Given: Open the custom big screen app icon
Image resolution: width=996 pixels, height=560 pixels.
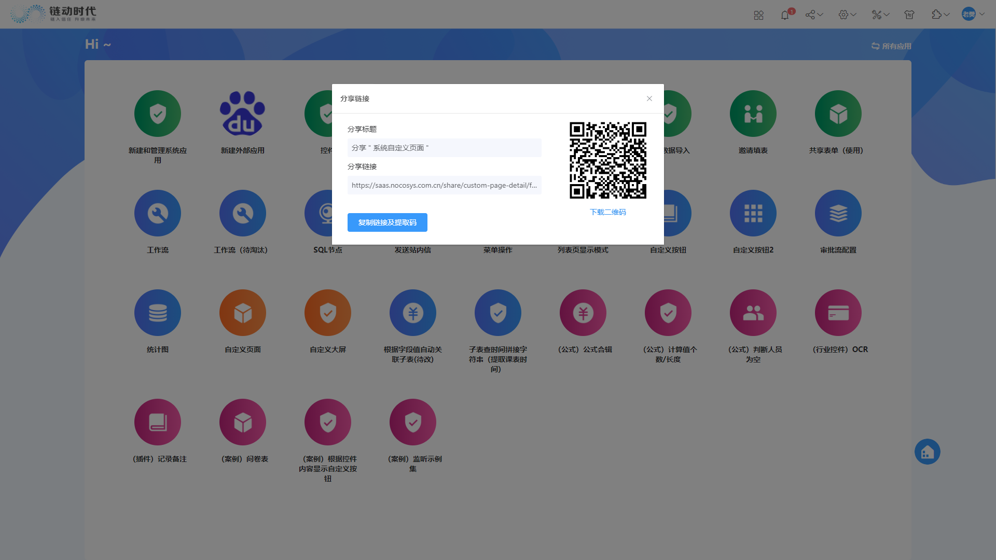Looking at the screenshot, I should pos(328,313).
